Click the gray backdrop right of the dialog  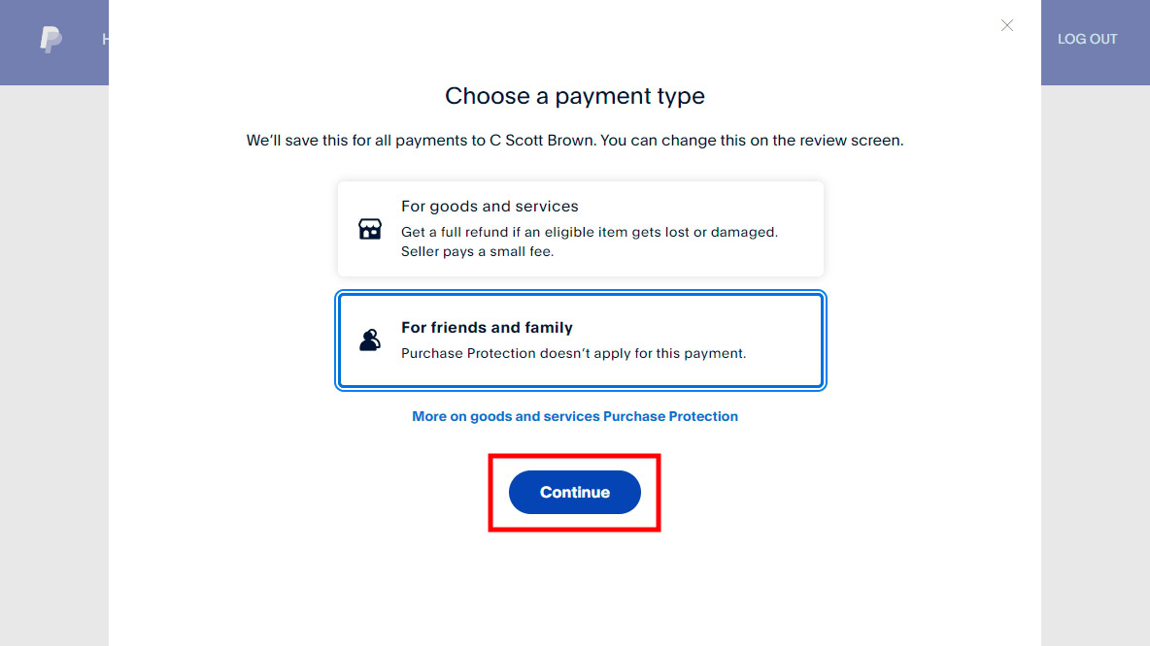coord(1095,369)
